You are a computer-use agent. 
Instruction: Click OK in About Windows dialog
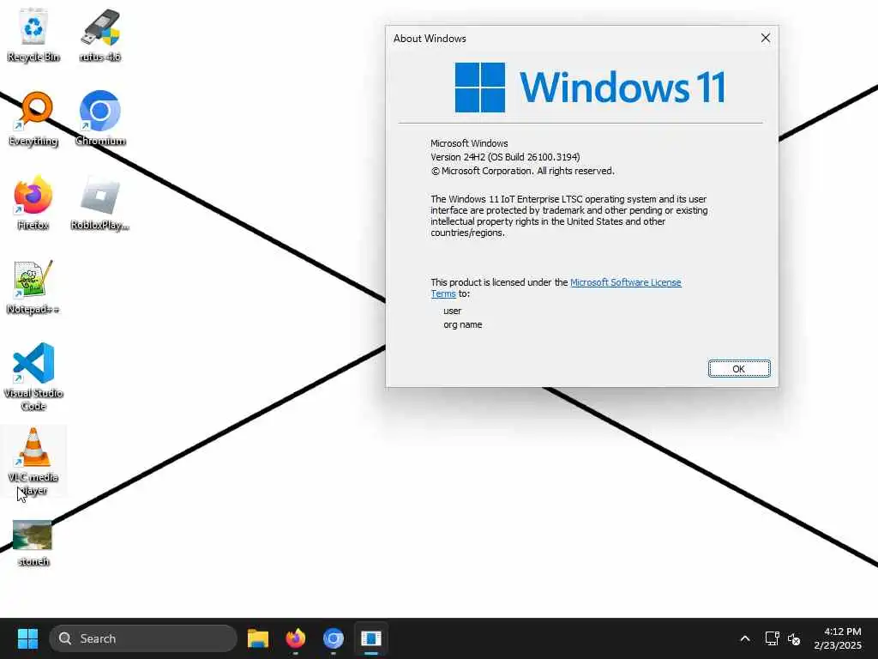click(738, 369)
